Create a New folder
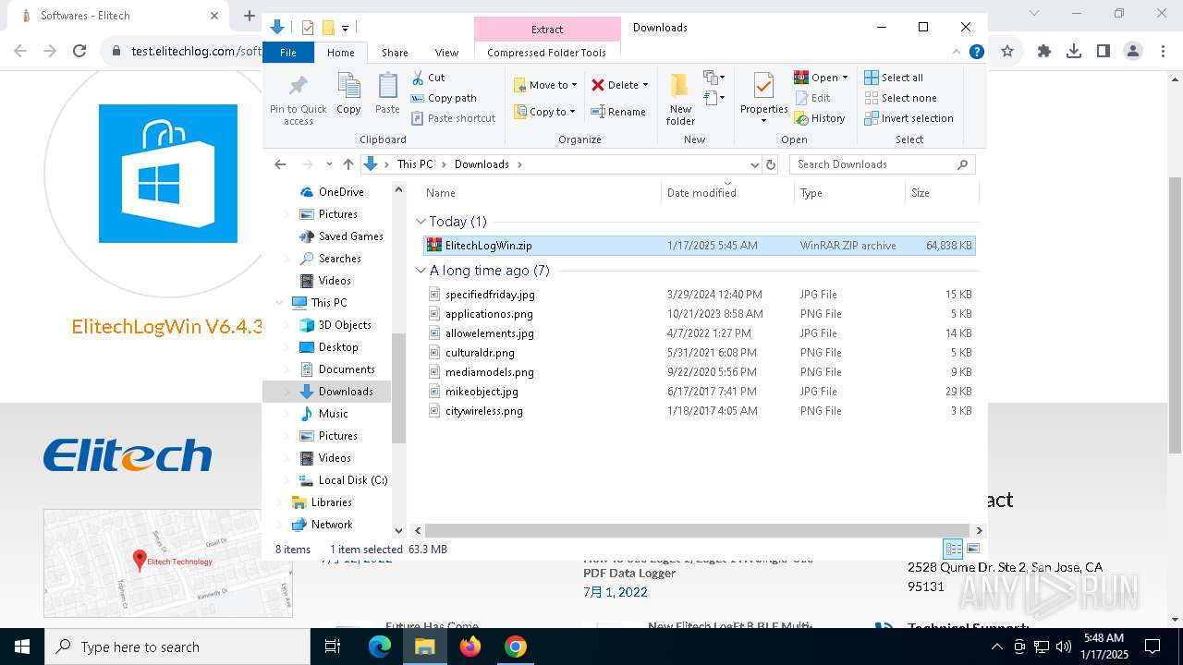The height and width of the screenshot is (665, 1183). click(680, 100)
